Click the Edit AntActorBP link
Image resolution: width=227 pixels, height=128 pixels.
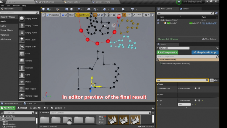point(209,23)
